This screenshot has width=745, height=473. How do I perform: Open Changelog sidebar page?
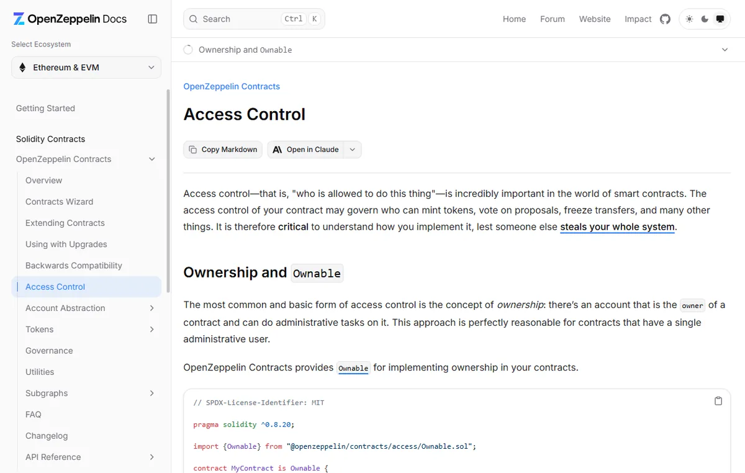47,436
